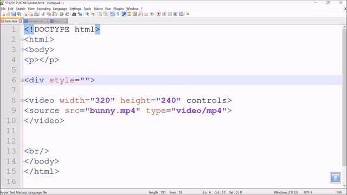Open the Plugins menu
The image size is (347, 195).
tap(119, 9)
